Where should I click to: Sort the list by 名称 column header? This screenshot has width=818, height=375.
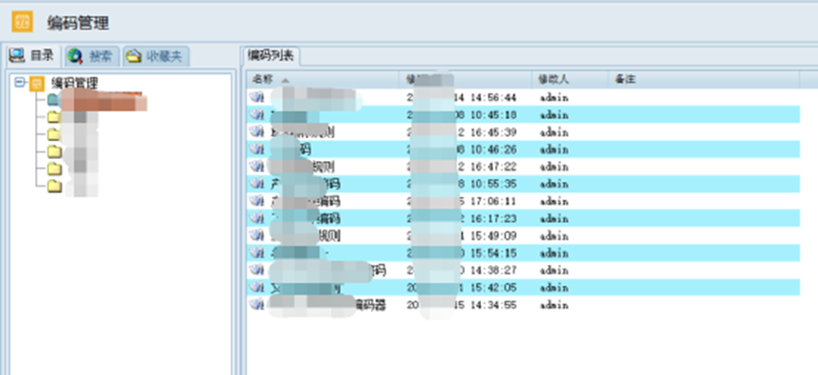(323, 80)
